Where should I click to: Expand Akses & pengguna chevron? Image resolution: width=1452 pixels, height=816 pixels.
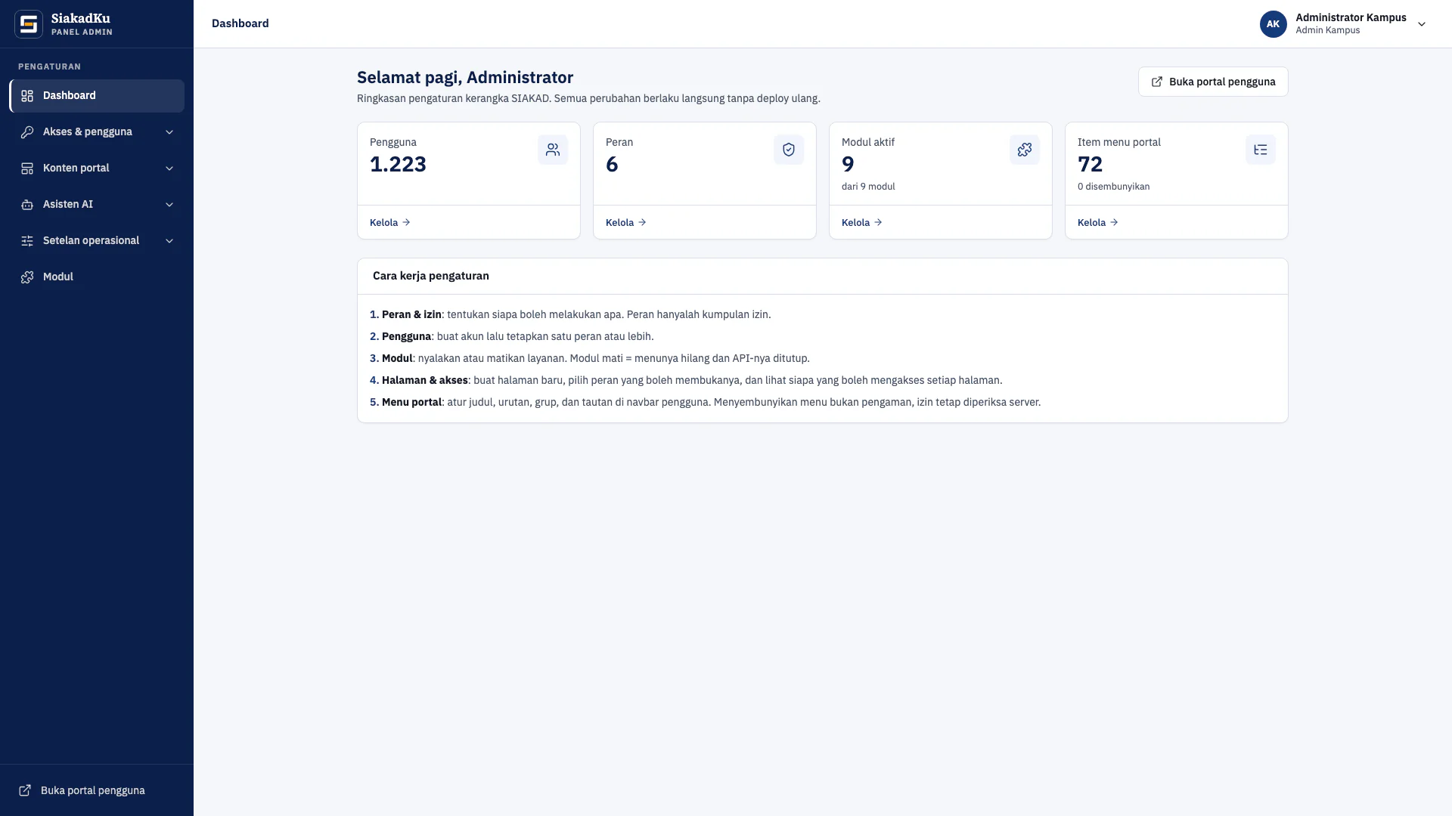pos(169,132)
